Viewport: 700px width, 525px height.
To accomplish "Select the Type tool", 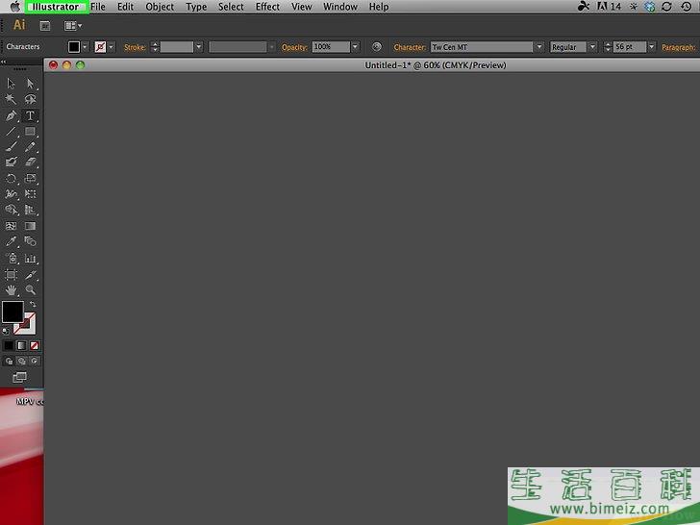I will point(30,115).
